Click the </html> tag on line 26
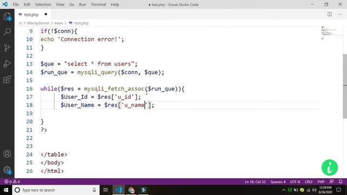The width and height of the screenshot is (347, 195). coord(52,171)
